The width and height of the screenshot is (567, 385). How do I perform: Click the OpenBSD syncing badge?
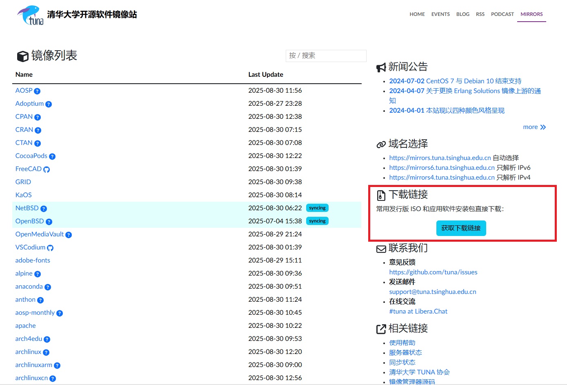pyautogui.click(x=317, y=221)
